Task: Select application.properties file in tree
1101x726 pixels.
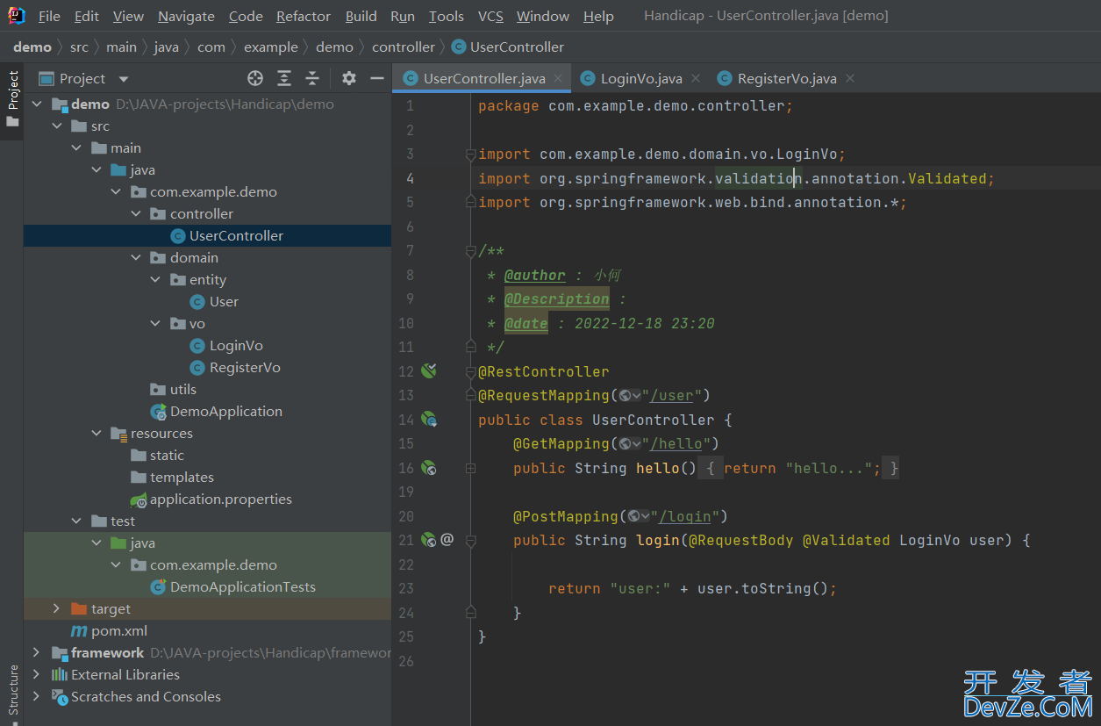Action: [x=221, y=499]
